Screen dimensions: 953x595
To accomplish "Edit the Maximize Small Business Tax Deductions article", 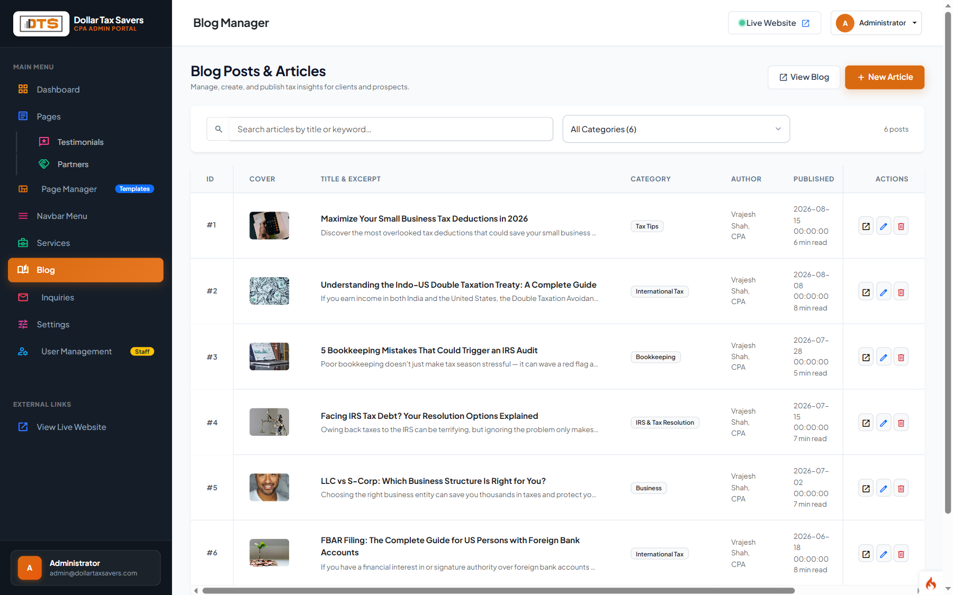I will 883,226.
